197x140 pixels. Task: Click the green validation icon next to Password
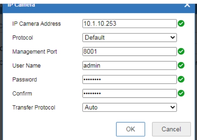[181, 79]
